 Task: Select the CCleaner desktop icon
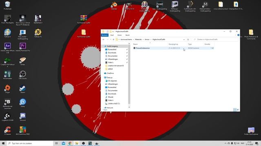point(7,131)
